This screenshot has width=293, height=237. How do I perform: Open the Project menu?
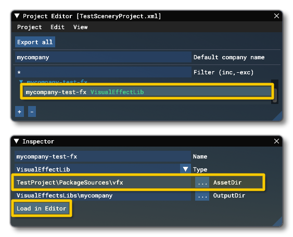click(30, 27)
